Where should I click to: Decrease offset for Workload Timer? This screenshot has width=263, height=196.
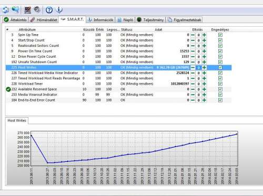point(193,84)
